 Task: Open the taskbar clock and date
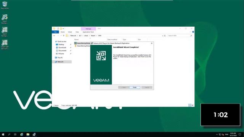point(233,134)
